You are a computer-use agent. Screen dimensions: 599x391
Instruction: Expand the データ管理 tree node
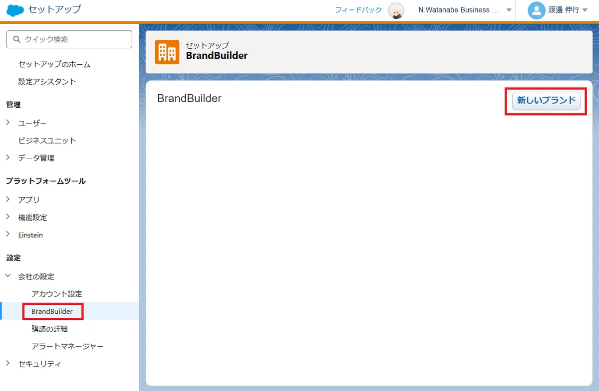pos(8,157)
